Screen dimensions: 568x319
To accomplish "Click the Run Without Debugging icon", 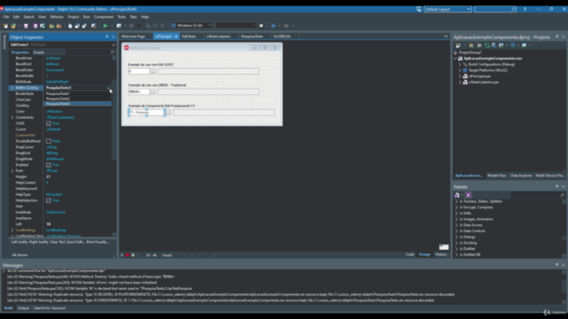I will pos(119,26).
